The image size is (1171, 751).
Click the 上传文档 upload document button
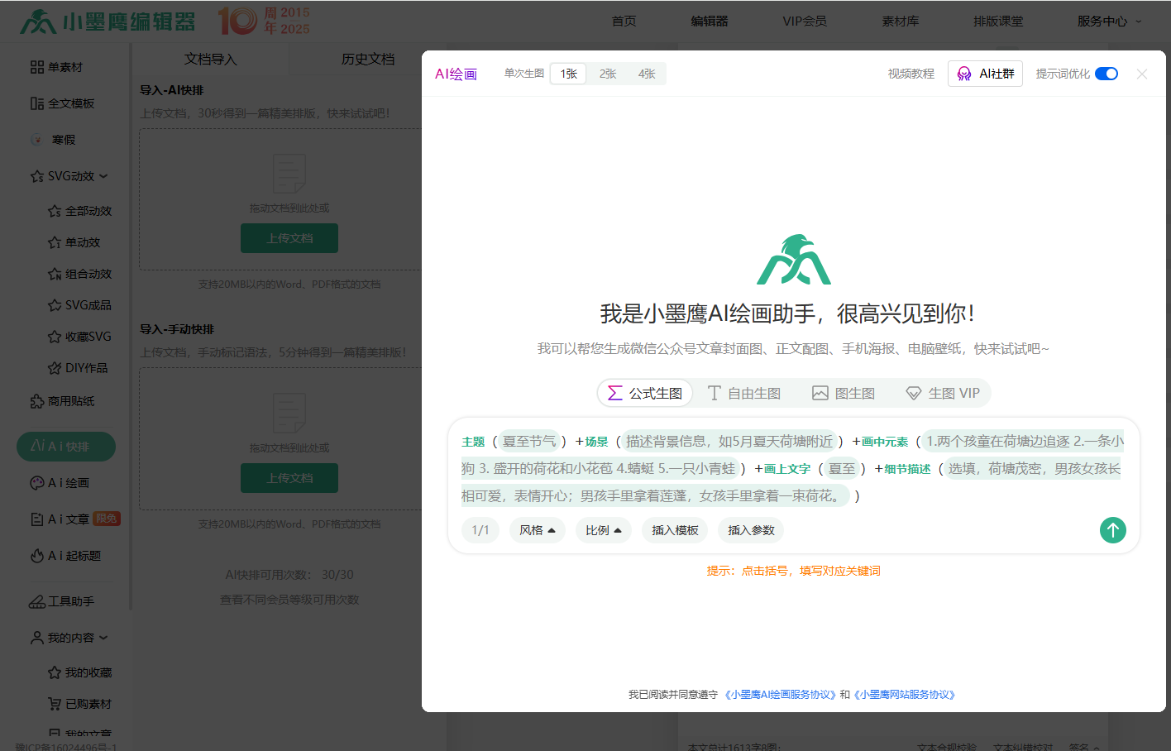pos(289,237)
